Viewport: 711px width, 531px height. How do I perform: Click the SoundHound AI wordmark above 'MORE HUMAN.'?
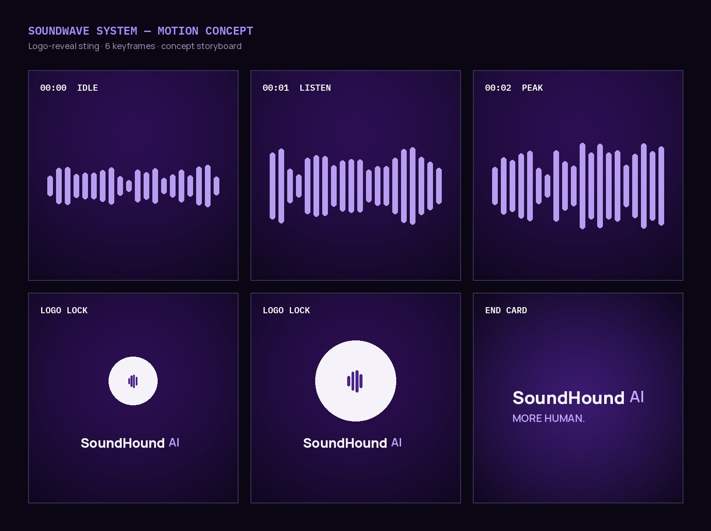(x=578, y=397)
